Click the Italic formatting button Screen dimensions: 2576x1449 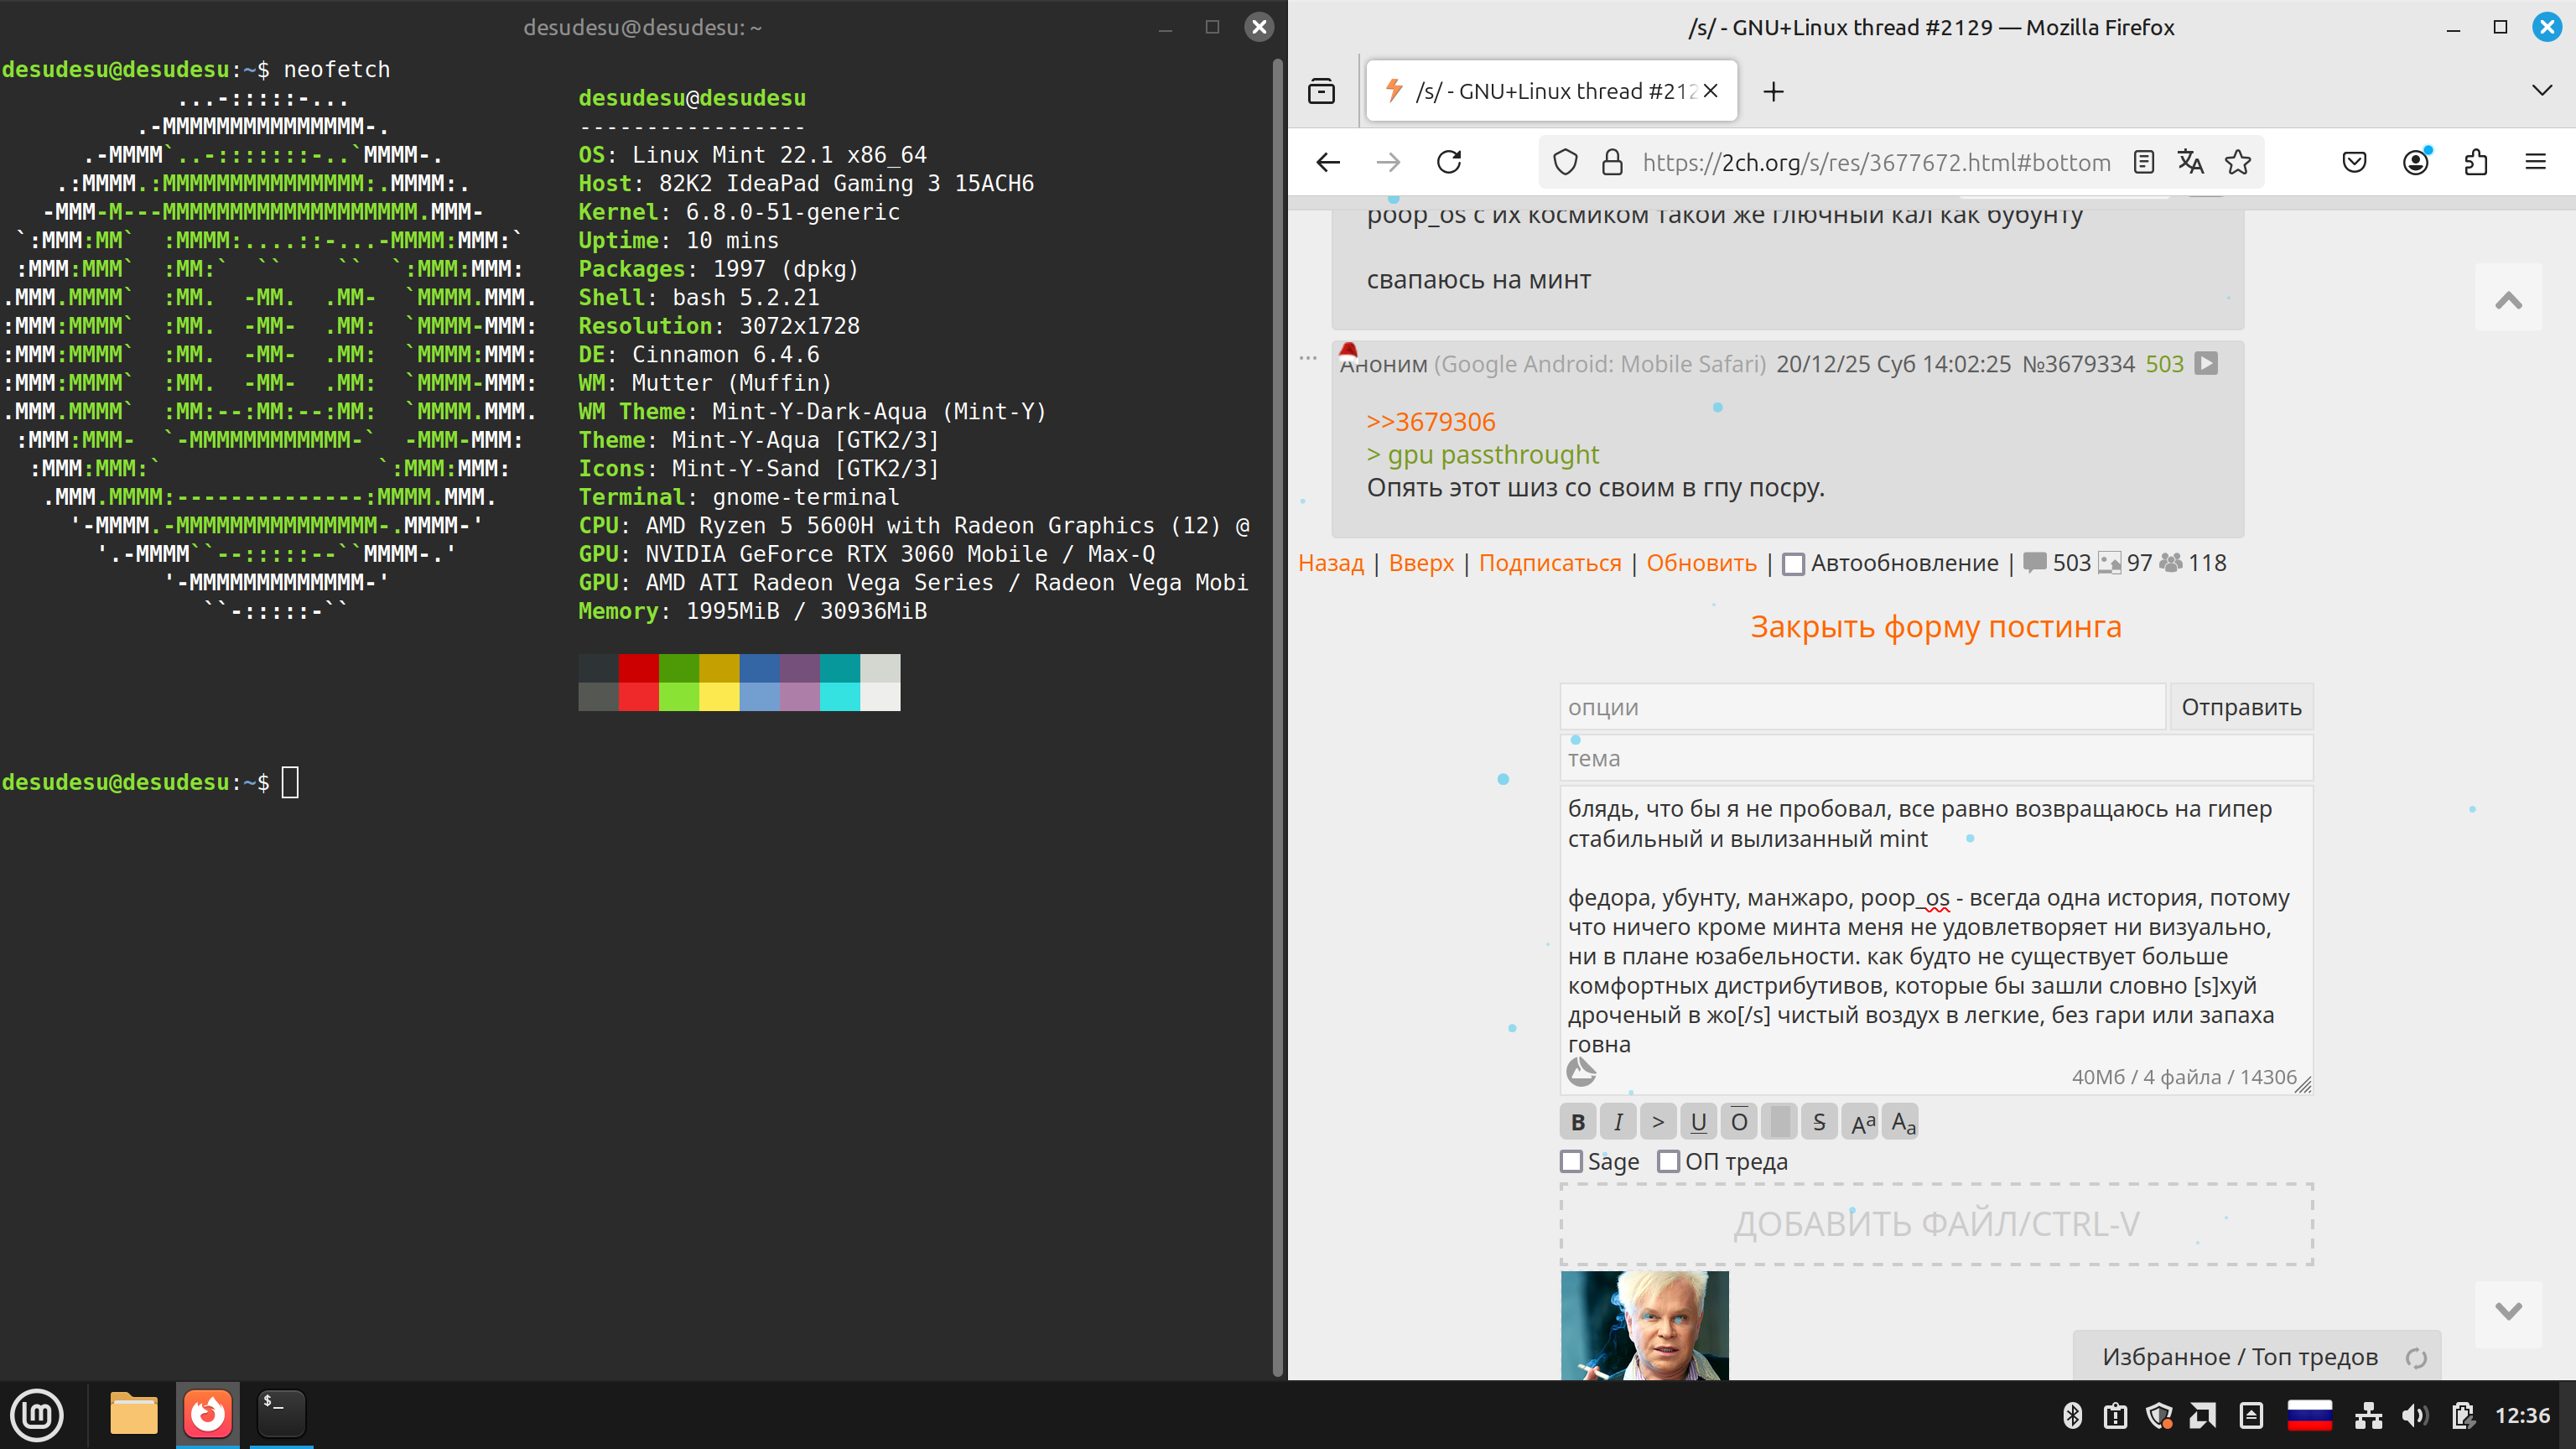tap(1618, 1122)
